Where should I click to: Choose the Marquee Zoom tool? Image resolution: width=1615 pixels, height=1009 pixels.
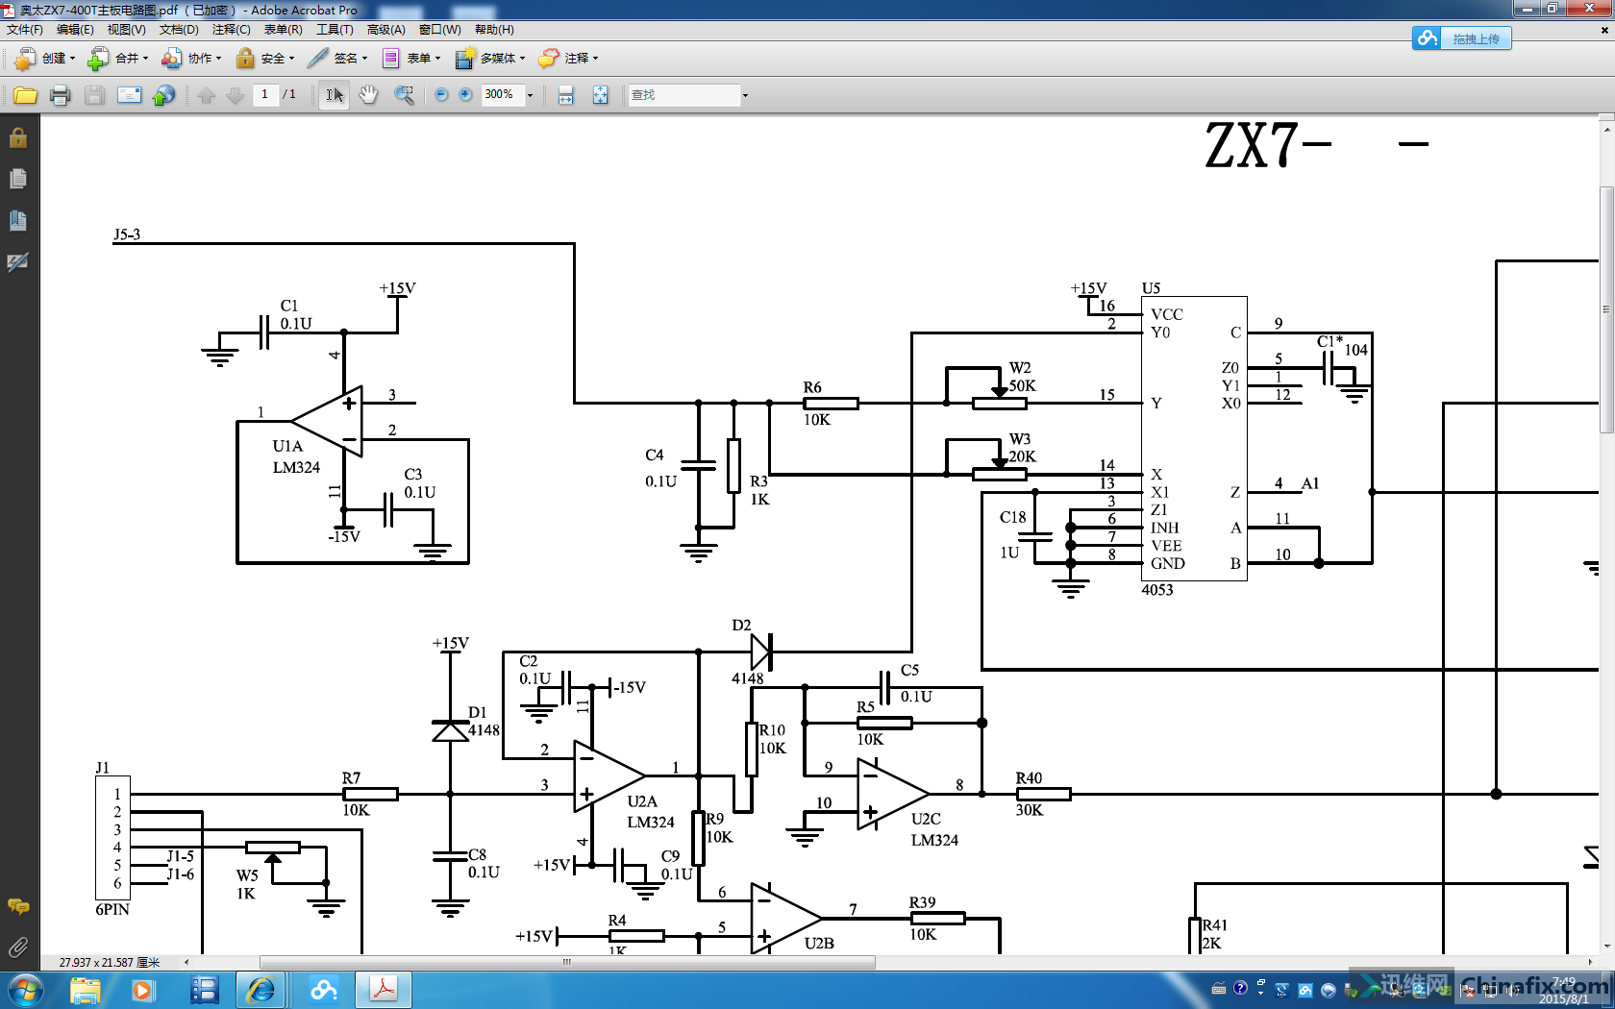[x=404, y=95]
